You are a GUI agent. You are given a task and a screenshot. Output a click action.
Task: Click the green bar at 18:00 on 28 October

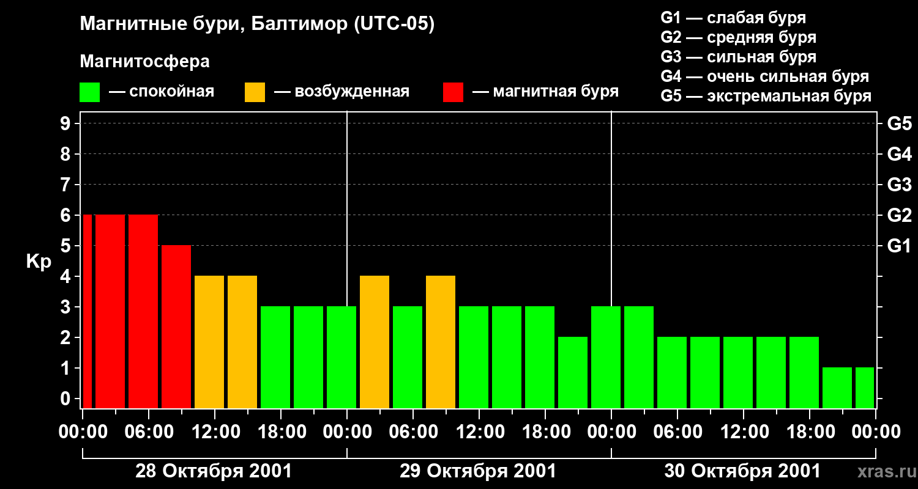click(275, 357)
